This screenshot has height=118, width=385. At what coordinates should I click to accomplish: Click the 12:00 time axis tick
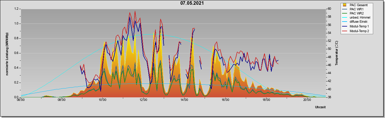144,100
